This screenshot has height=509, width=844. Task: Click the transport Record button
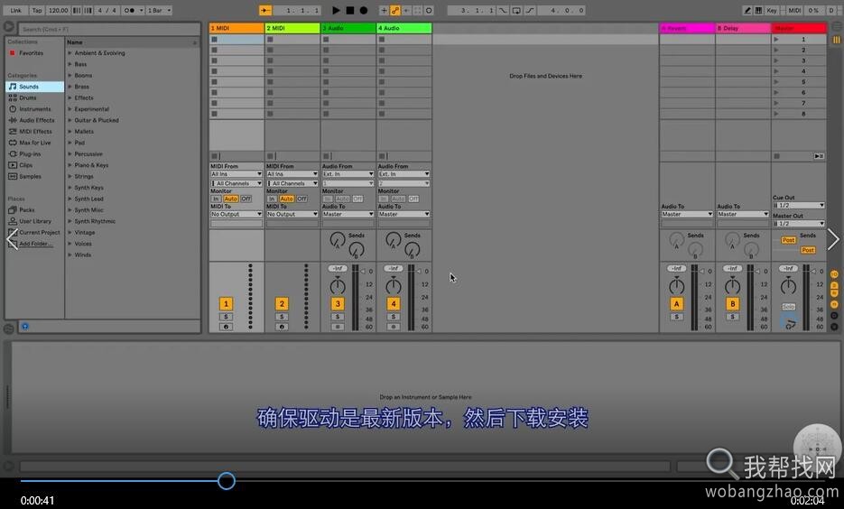point(364,10)
